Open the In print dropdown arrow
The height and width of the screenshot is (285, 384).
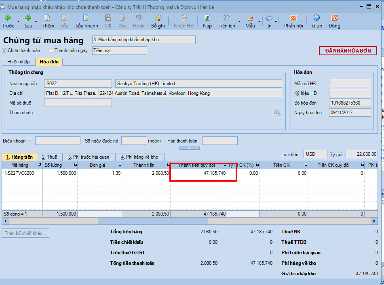click(276, 21)
